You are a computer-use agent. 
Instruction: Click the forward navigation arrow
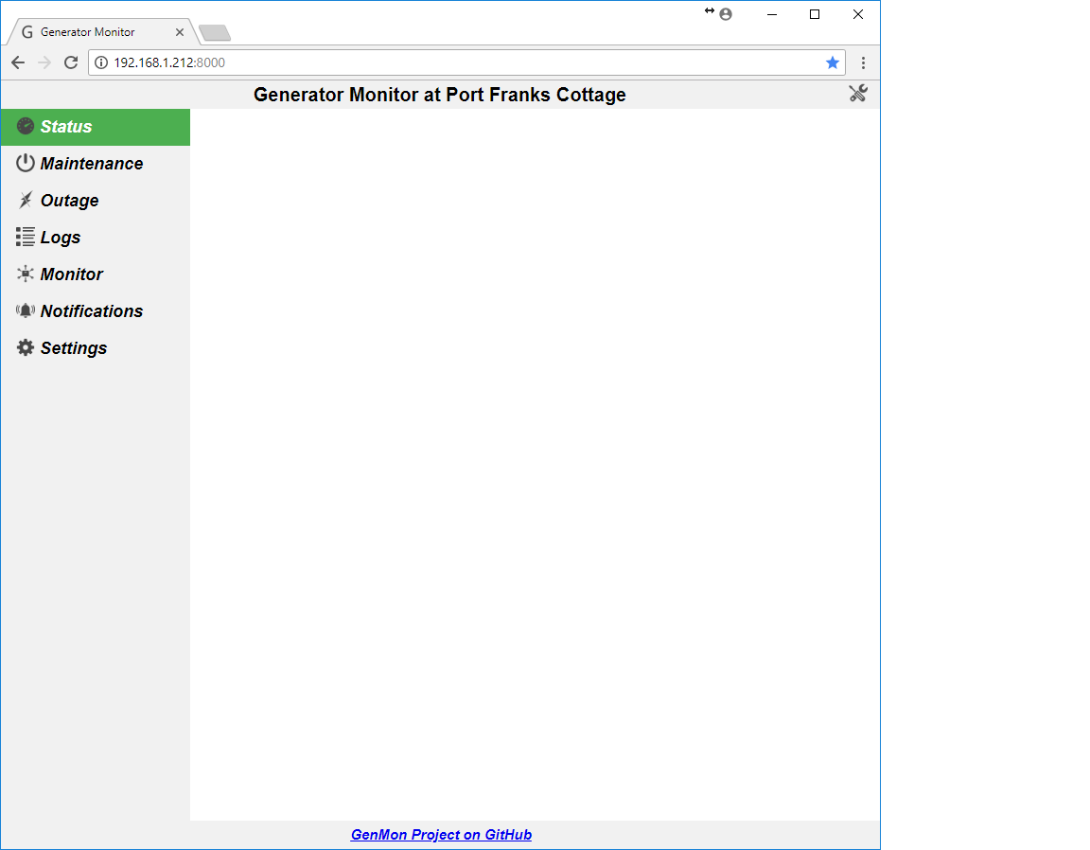pyautogui.click(x=44, y=62)
